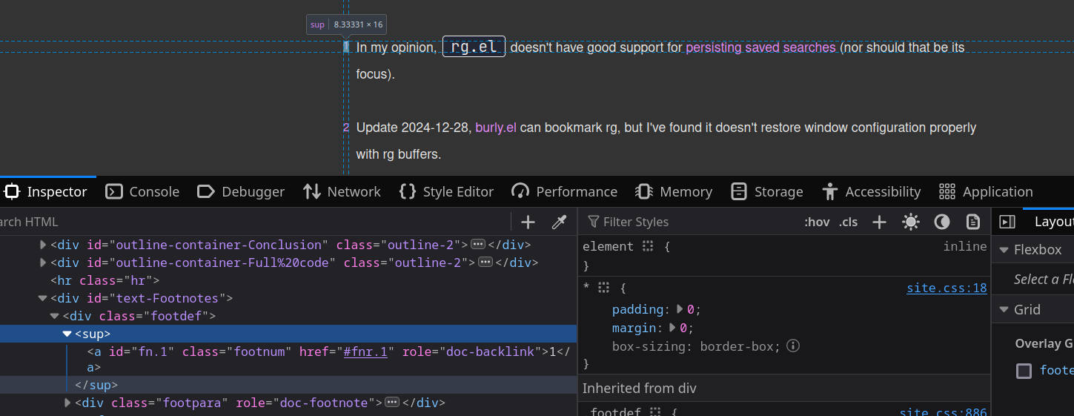1074x416 pixels.
Task: Click info icon beside box-sizing property
Action: [x=793, y=346]
